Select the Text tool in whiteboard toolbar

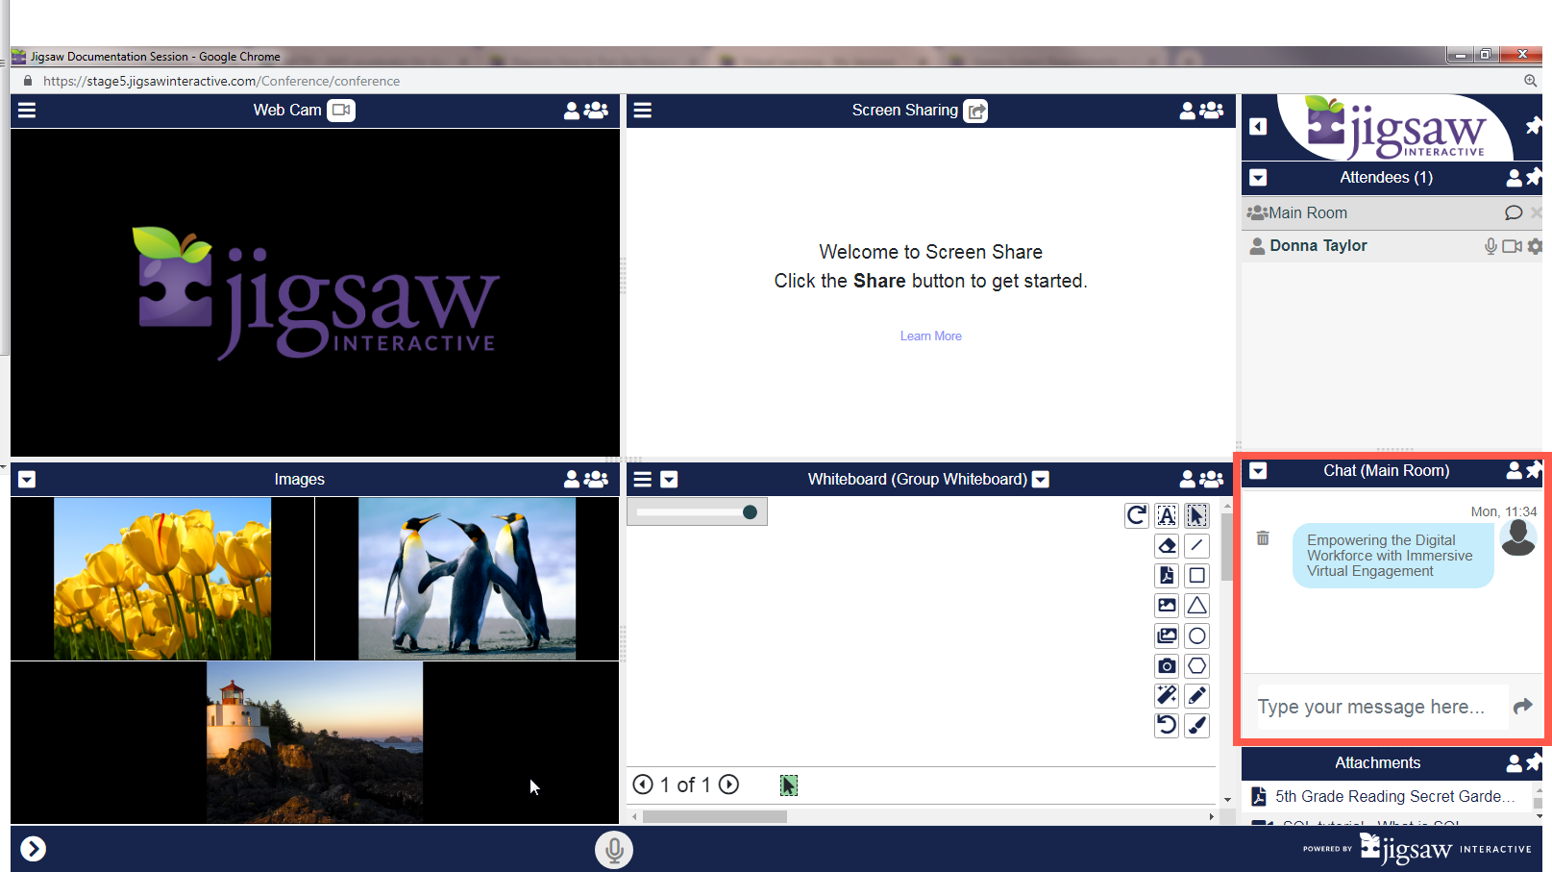click(x=1167, y=516)
